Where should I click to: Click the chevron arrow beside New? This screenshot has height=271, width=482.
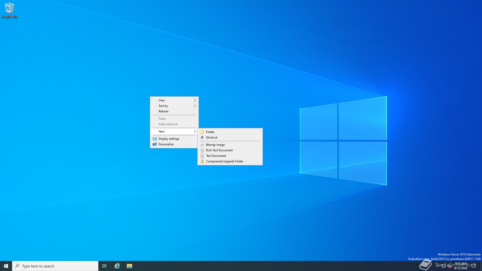(195, 131)
